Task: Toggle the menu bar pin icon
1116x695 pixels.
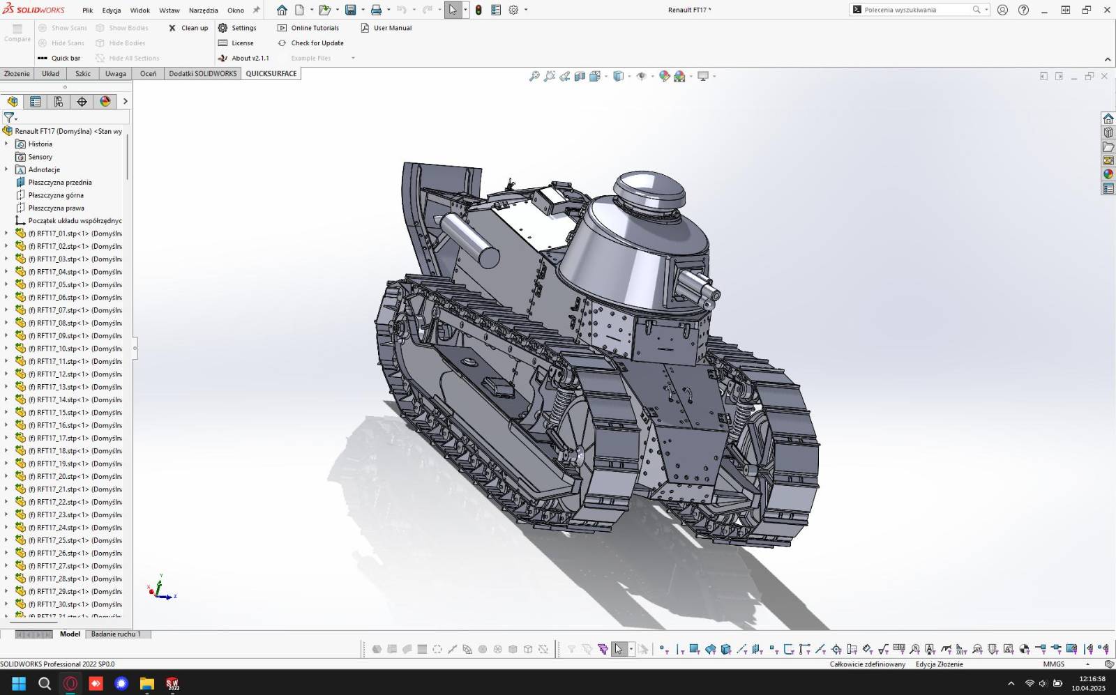Action: coord(256,10)
